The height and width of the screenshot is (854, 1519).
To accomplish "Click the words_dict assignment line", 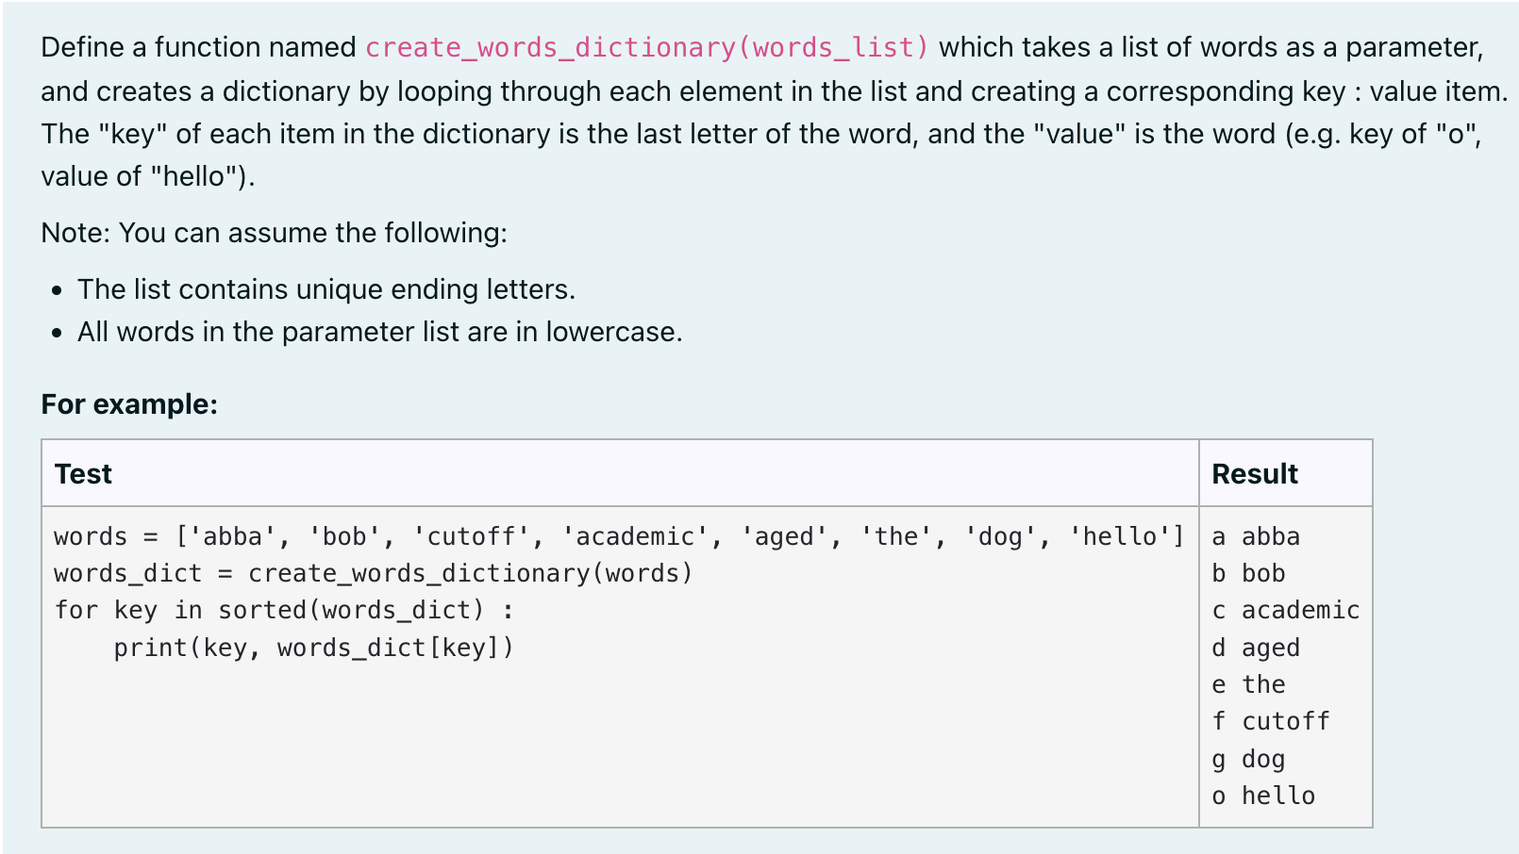I will [x=375, y=573].
